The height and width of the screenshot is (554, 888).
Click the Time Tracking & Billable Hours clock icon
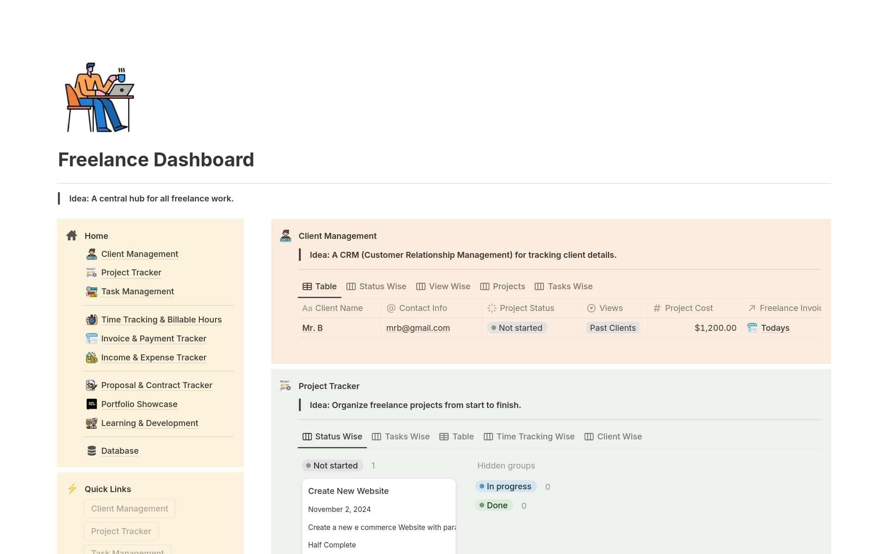pyautogui.click(x=91, y=319)
